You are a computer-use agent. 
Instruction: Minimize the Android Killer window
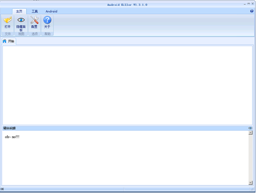[245, 4]
